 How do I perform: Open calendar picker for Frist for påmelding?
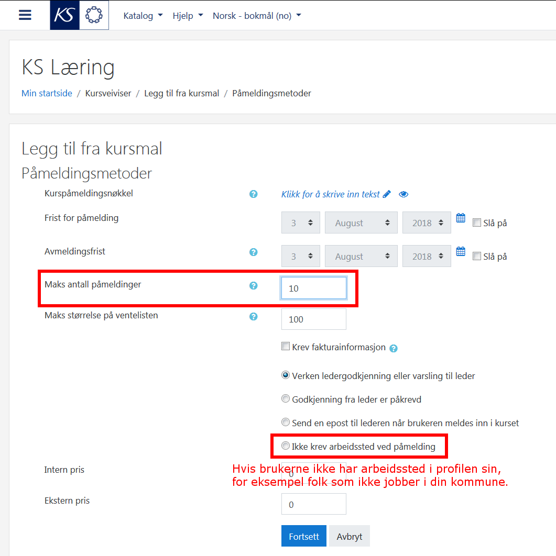pyautogui.click(x=461, y=218)
